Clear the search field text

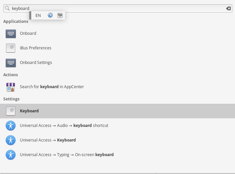coord(228,8)
